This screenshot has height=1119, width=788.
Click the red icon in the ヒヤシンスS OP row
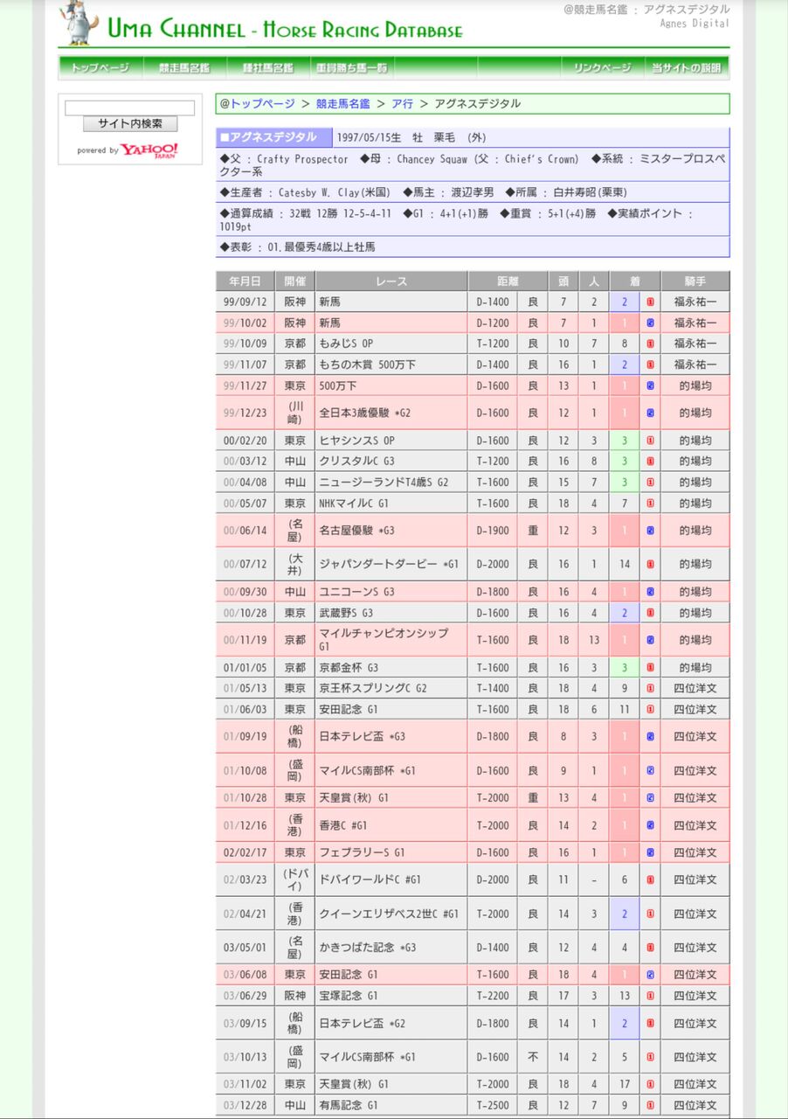point(650,441)
